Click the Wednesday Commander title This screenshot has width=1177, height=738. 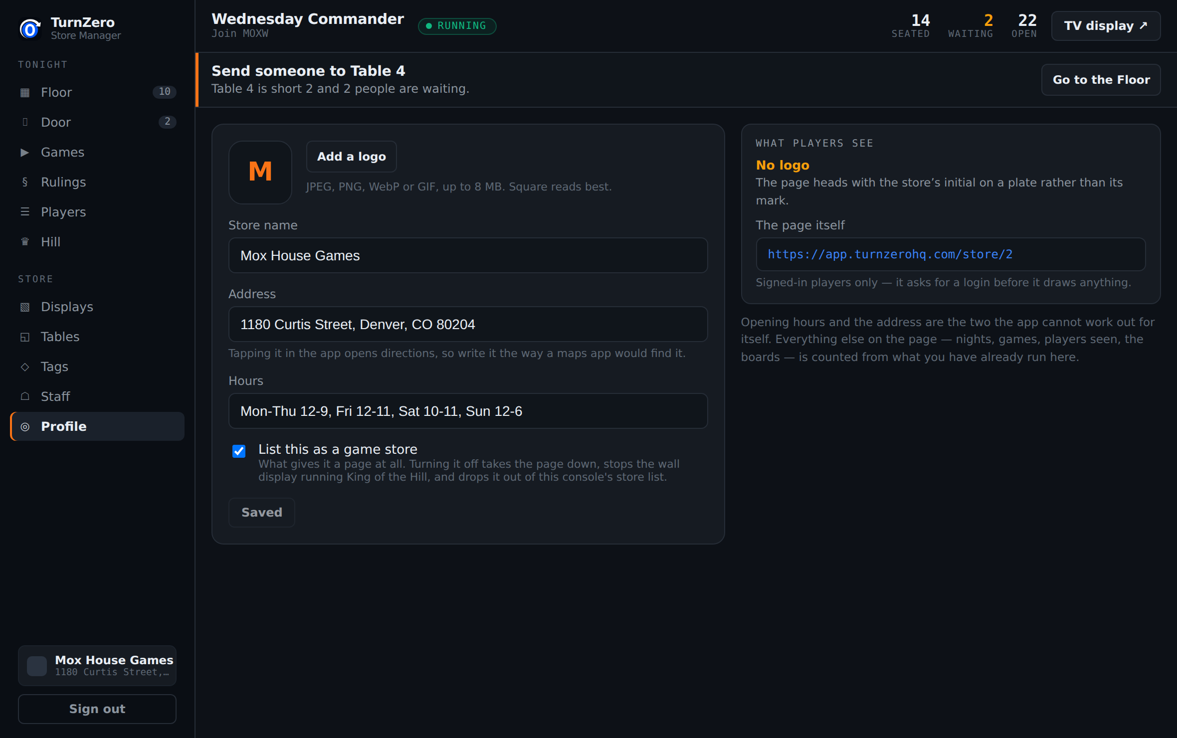[308, 19]
